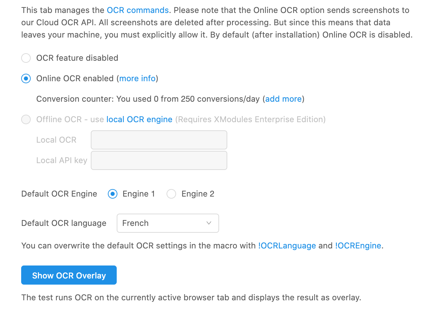The width and height of the screenshot is (430, 316).
Task: Select Online OCR enabled radio button
Action: 26,78
